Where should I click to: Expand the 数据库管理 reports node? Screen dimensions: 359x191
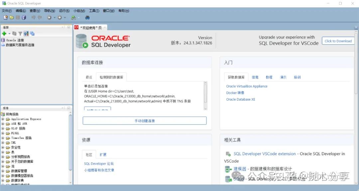(3, 171)
